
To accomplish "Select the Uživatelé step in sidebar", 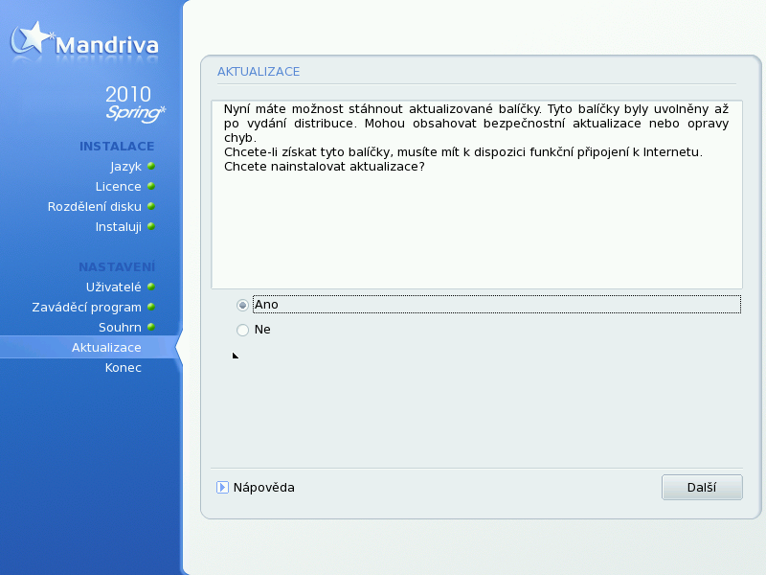I will tap(113, 287).
